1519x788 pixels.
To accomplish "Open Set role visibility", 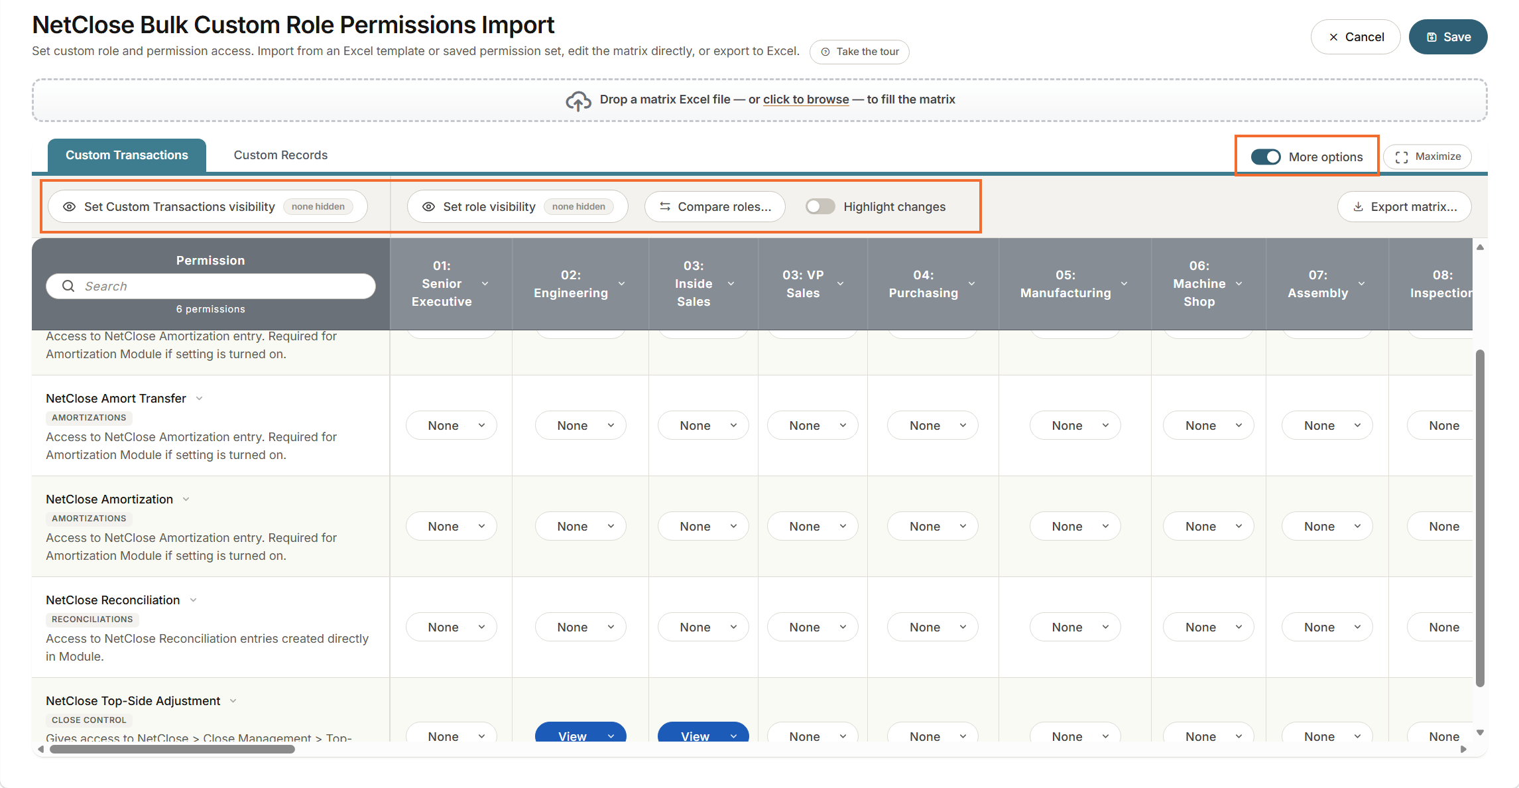I will 517,207.
